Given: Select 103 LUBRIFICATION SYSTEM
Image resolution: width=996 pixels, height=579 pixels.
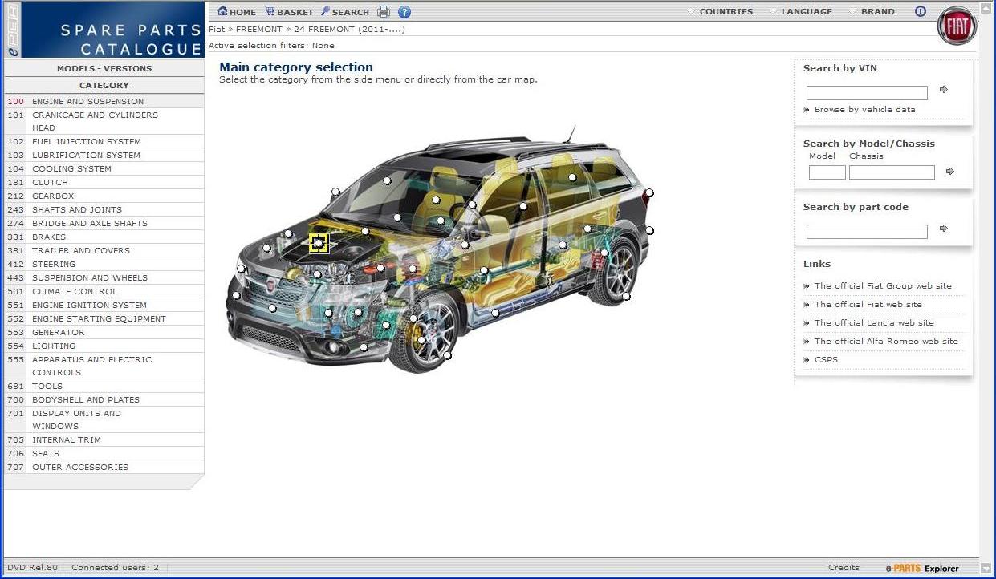Looking at the screenshot, I should click(104, 156).
